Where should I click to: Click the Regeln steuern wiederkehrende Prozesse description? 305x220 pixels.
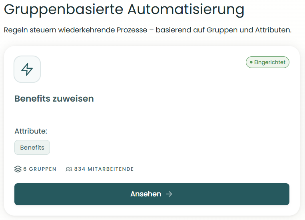(x=148, y=30)
